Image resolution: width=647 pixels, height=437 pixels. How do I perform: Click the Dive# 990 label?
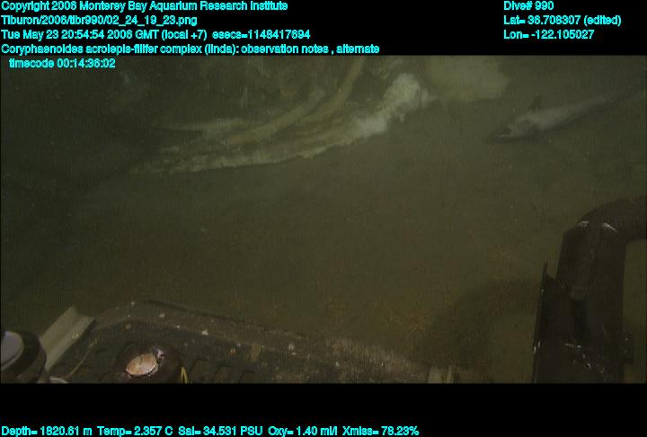coord(528,6)
